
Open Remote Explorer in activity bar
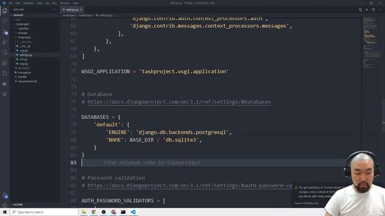click(x=5, y=53)
